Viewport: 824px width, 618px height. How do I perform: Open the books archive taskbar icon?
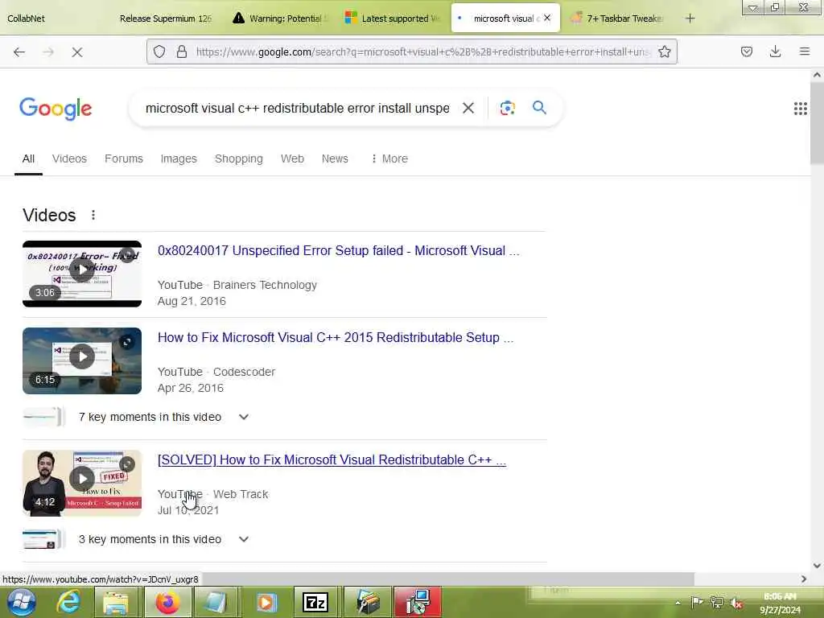(368, 602)
